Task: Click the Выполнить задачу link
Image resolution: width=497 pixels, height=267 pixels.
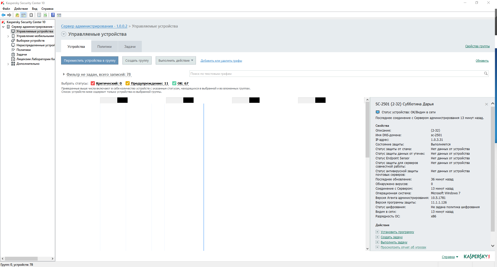Action: tap(394, 242)
